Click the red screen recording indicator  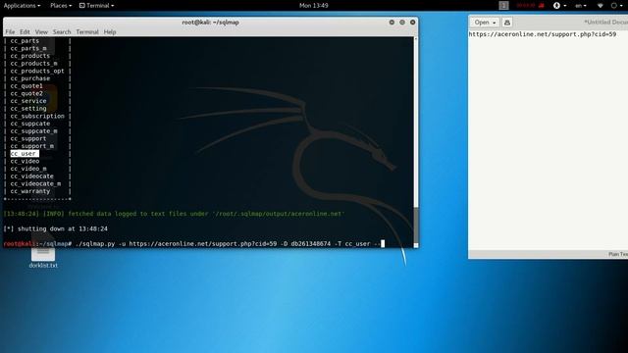530,6
